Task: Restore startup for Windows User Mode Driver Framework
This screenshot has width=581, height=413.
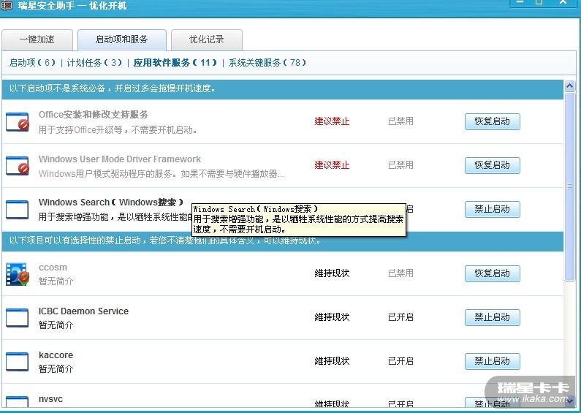Action: (x=492, y=165)
